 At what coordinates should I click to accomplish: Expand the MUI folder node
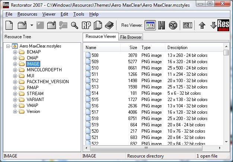click(15, 76)
